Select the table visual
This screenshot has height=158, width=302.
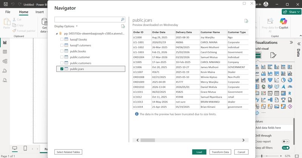coord(277,94)
